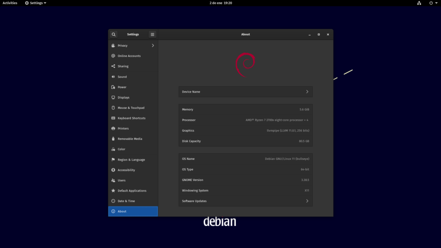Open the Settings app menu dropdown
The width and height of the screenshot is (441, 248).
pyautogui.click(x=35, y=3)
